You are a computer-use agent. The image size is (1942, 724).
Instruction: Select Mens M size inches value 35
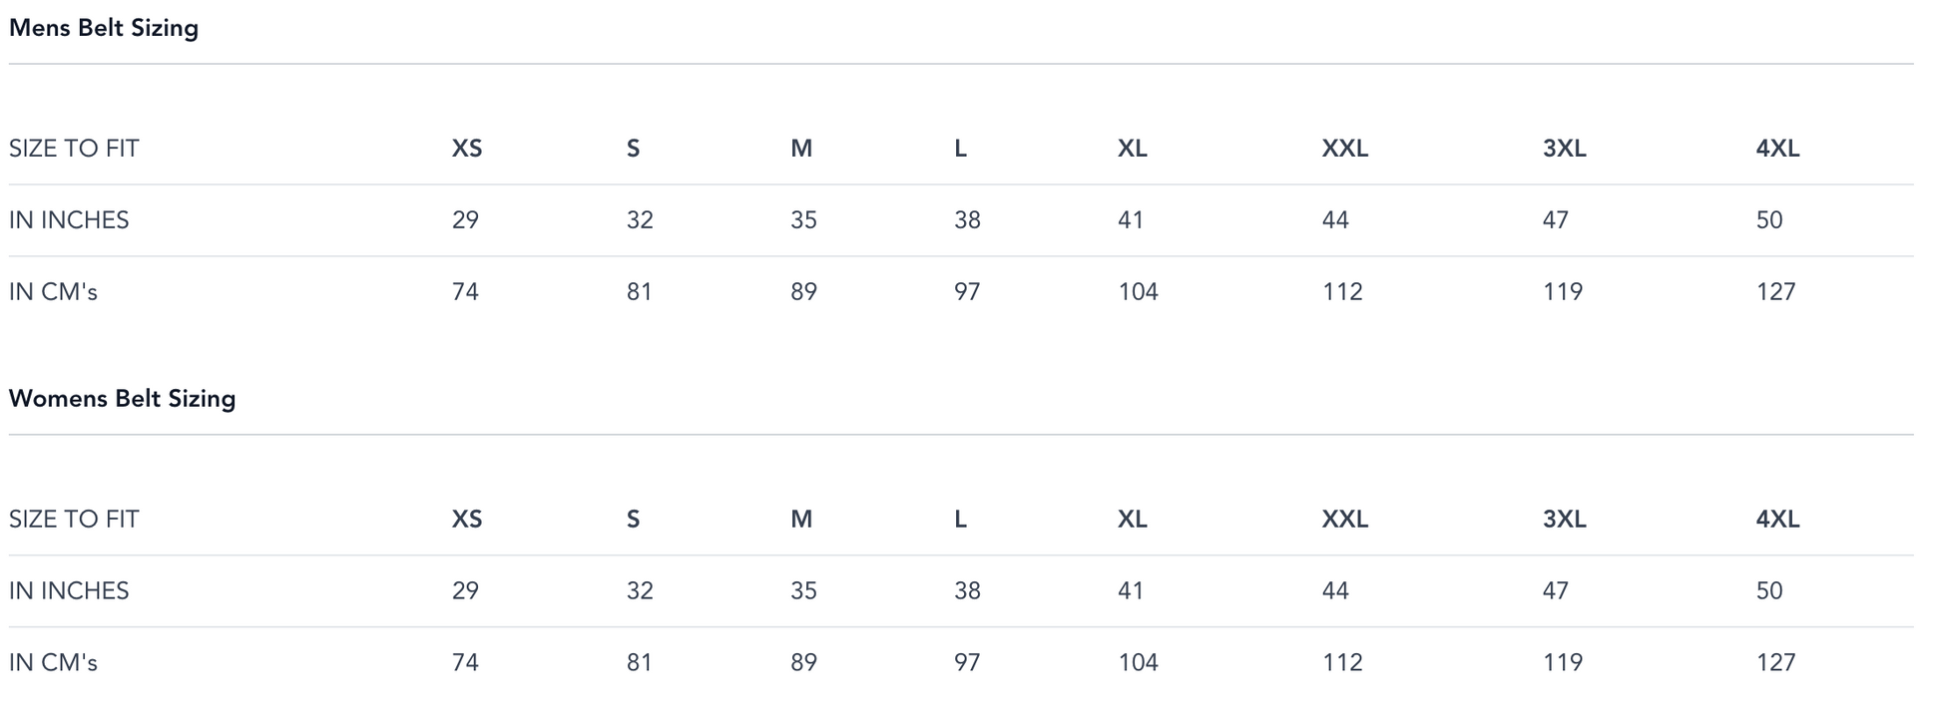(x=803, y=220)
